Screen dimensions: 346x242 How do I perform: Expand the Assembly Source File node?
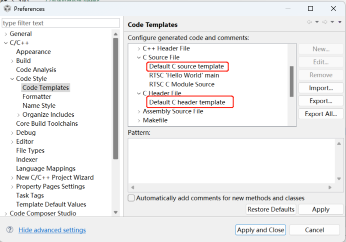[x=139, y=111]
